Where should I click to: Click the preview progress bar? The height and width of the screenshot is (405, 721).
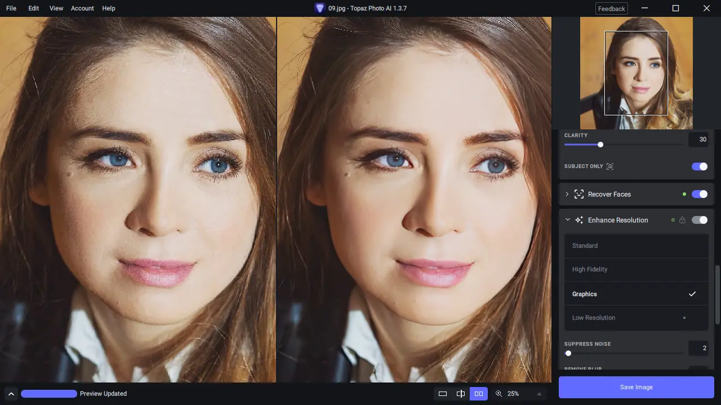coord(49,394)
